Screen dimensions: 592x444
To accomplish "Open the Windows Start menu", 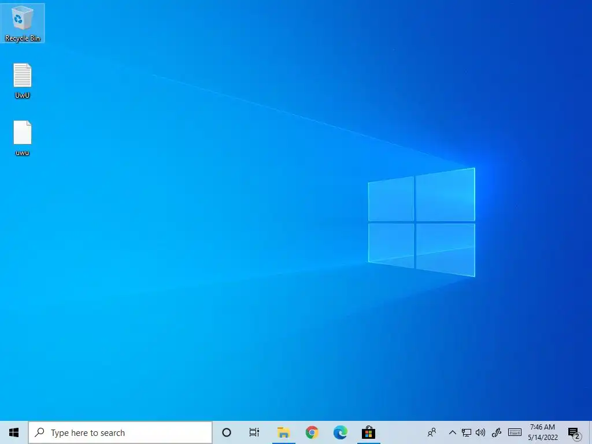I will [x=14, y=432].
